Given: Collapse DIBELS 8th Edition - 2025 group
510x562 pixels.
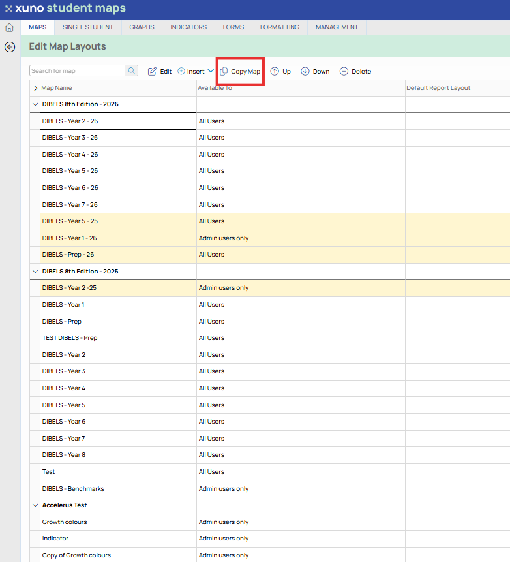Looking at the screenshot, I should point(35,272).
